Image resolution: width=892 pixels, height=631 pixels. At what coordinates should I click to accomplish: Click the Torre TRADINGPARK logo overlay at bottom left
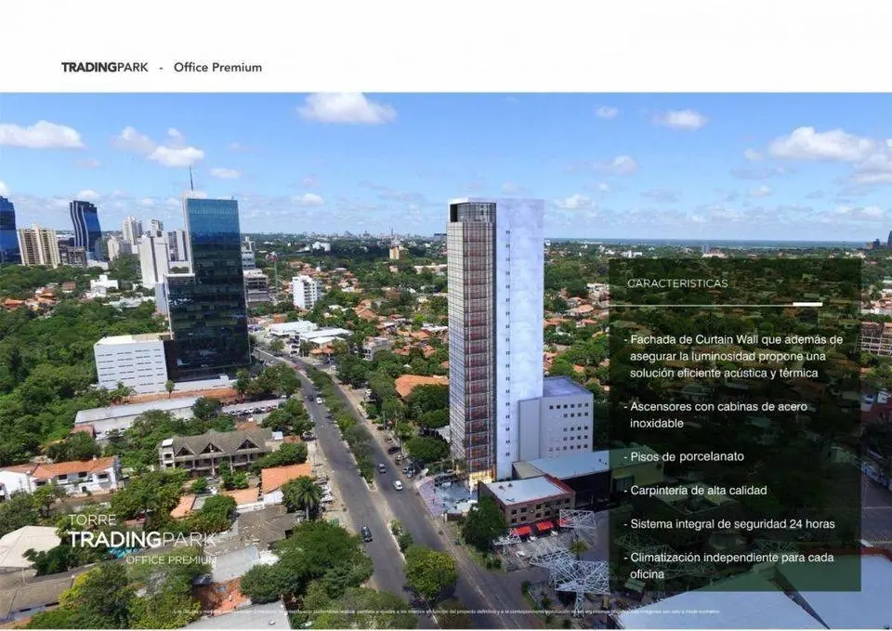pyautogui.click(x=139, y=539)
